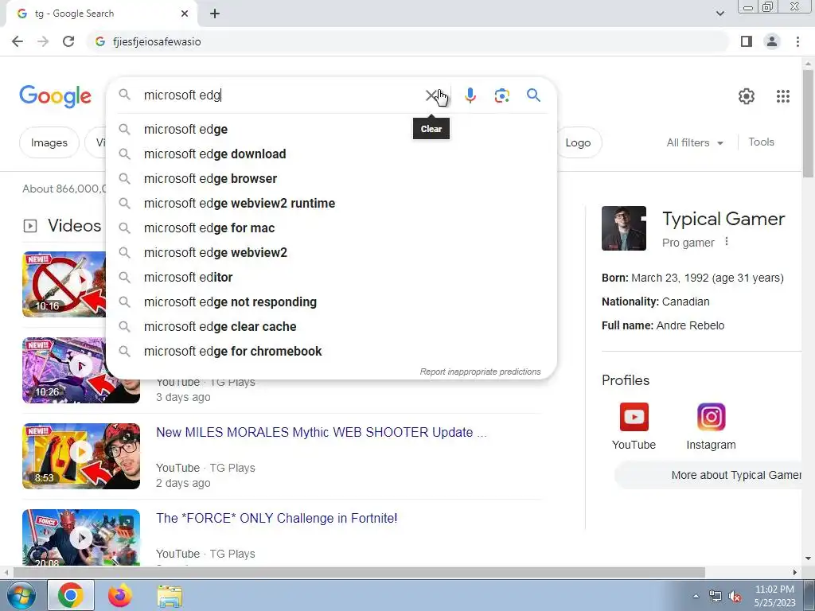This screenshot has height=611, width=815.
Task: Close the tg - Google Search tab
Action: tap(185, 14)
